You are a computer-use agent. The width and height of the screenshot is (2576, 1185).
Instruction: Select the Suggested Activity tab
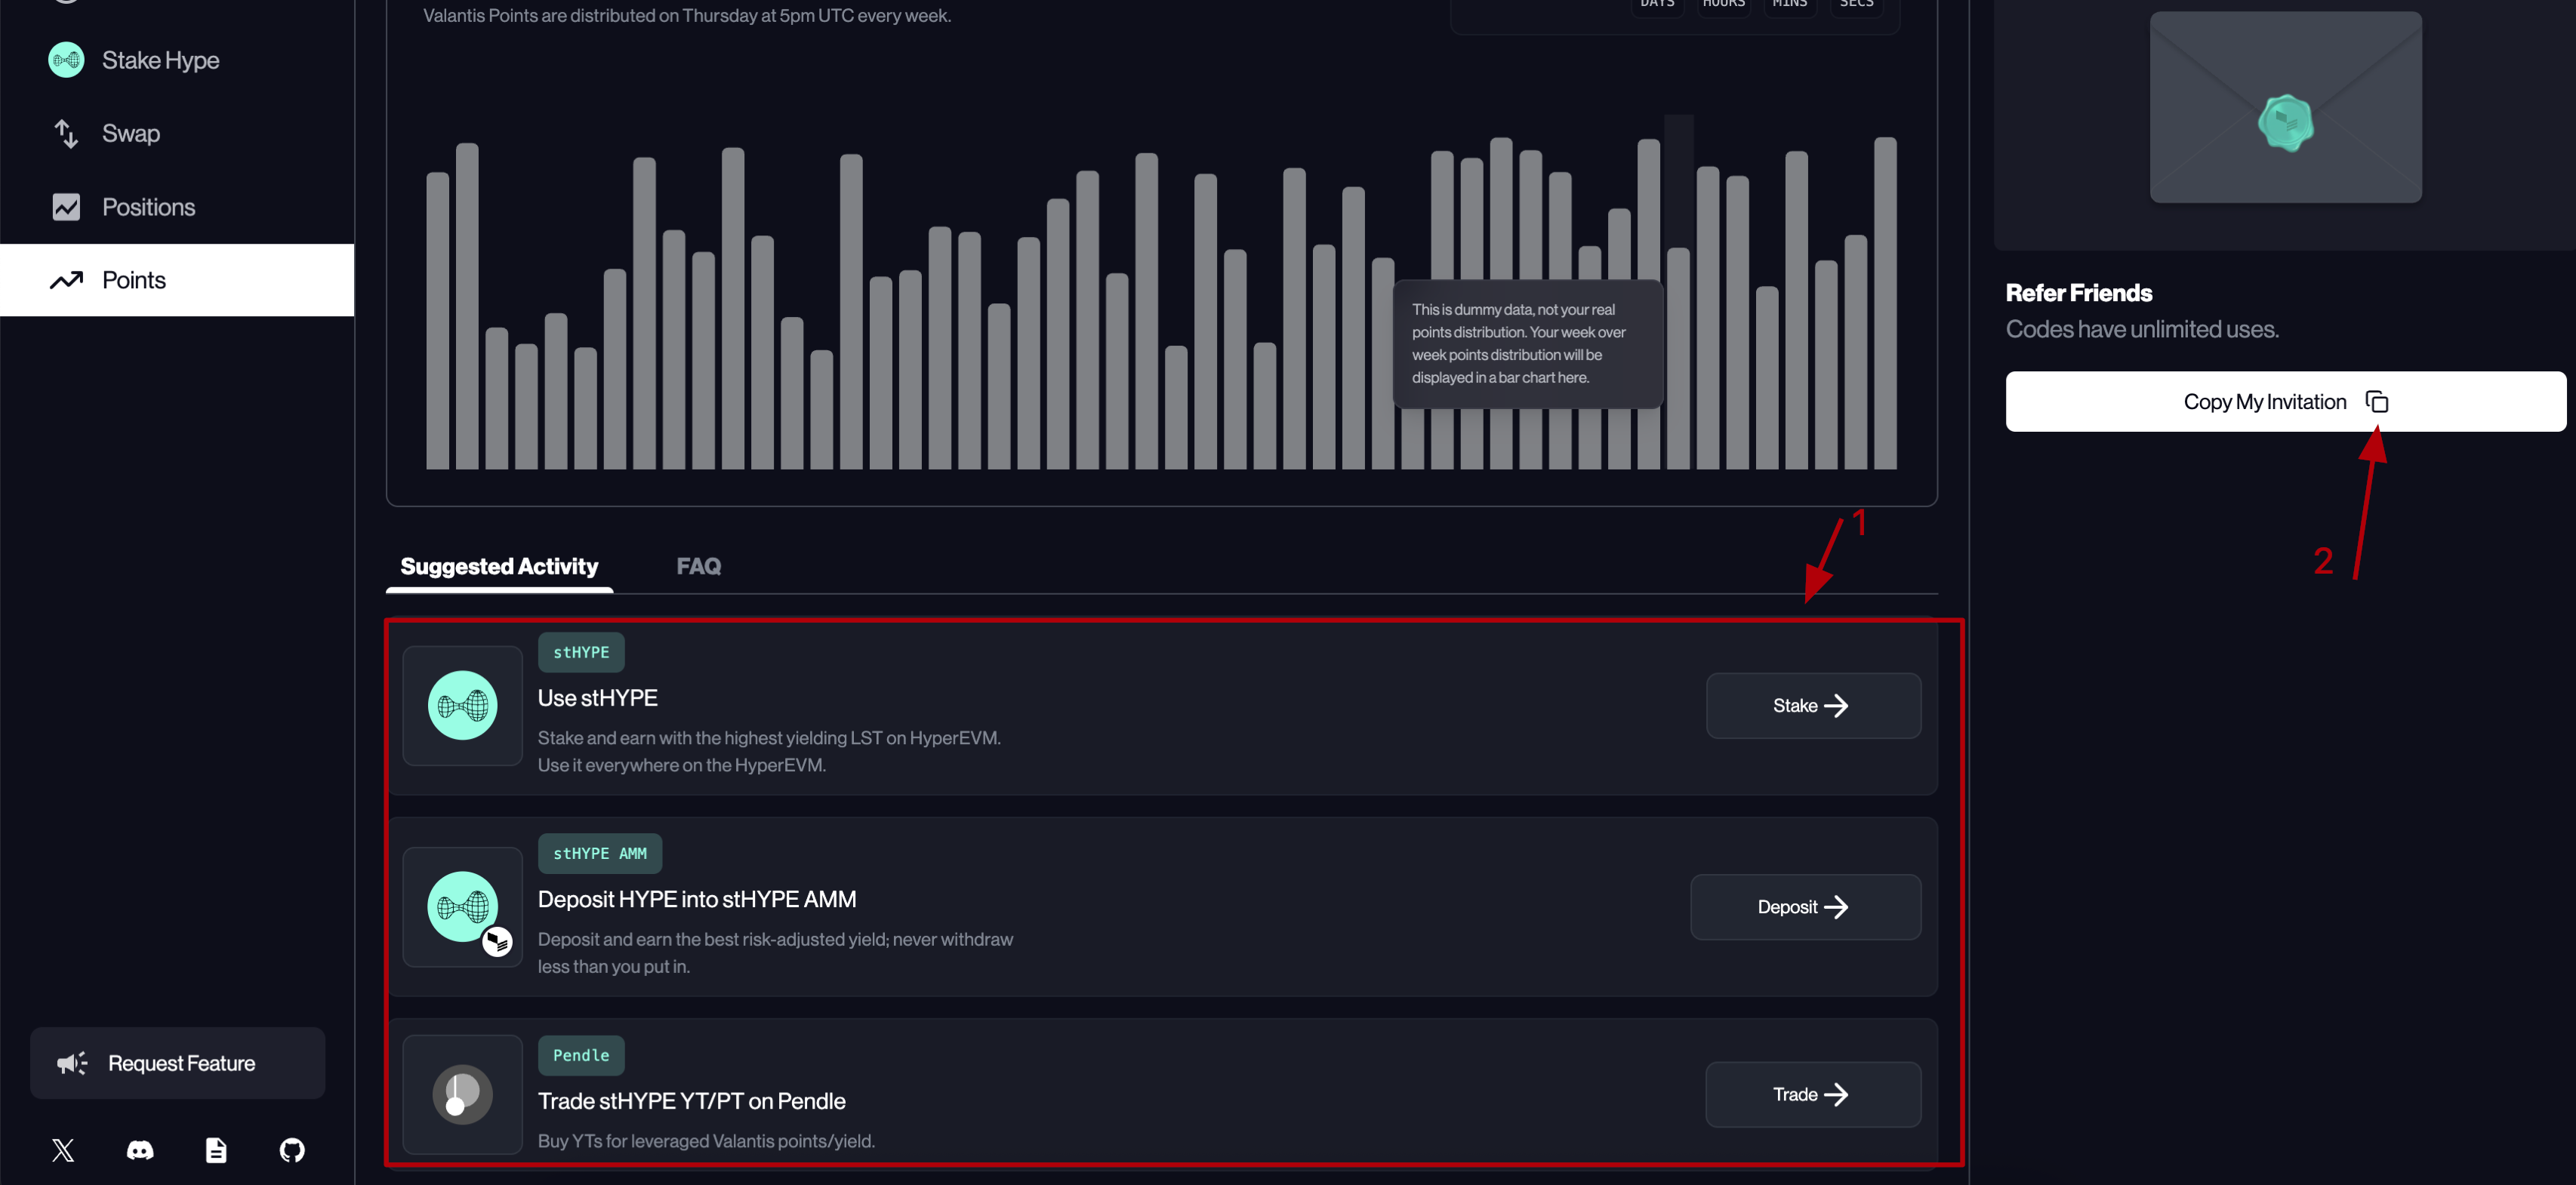point(499,566)
